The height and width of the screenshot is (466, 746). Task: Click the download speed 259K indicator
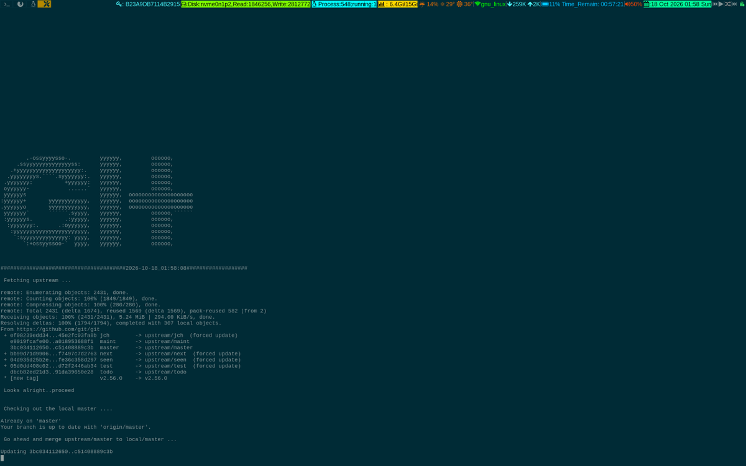click(x=517, y=4)
